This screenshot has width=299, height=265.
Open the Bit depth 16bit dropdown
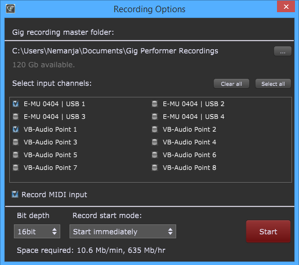(37, 231)
